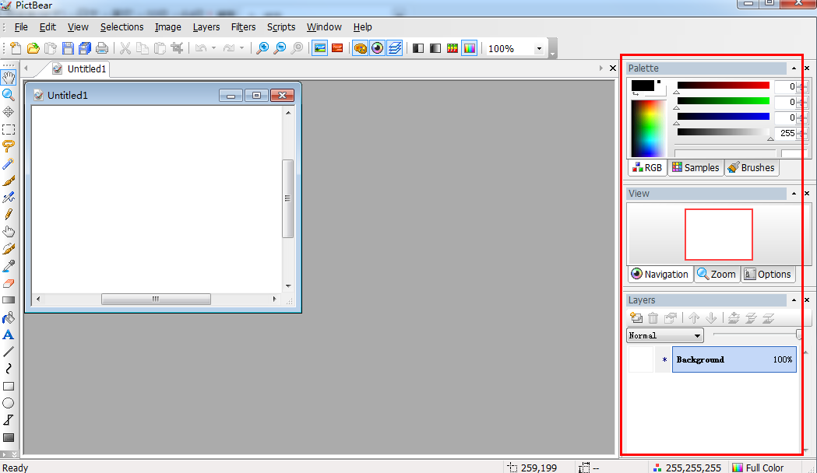This screenshot has height=473, width=817.
Task: Select the Lasso tool
Action: [x=9, y=146]
